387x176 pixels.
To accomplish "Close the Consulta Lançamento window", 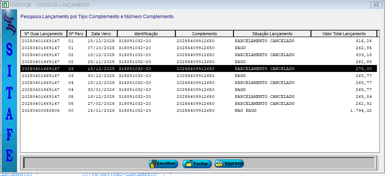I will [375, 5].
